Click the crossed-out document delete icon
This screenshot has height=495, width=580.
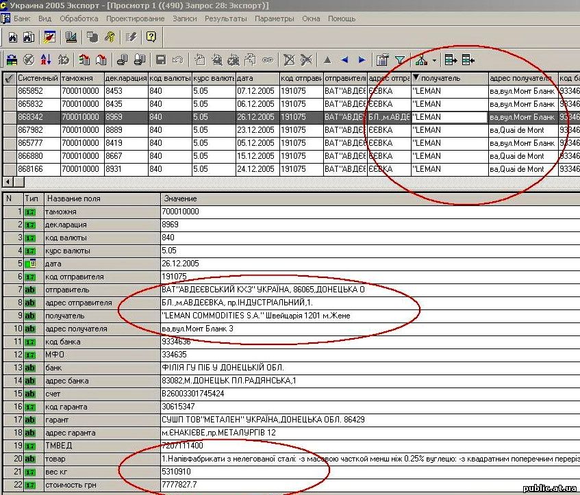click(x=289, y=60)
